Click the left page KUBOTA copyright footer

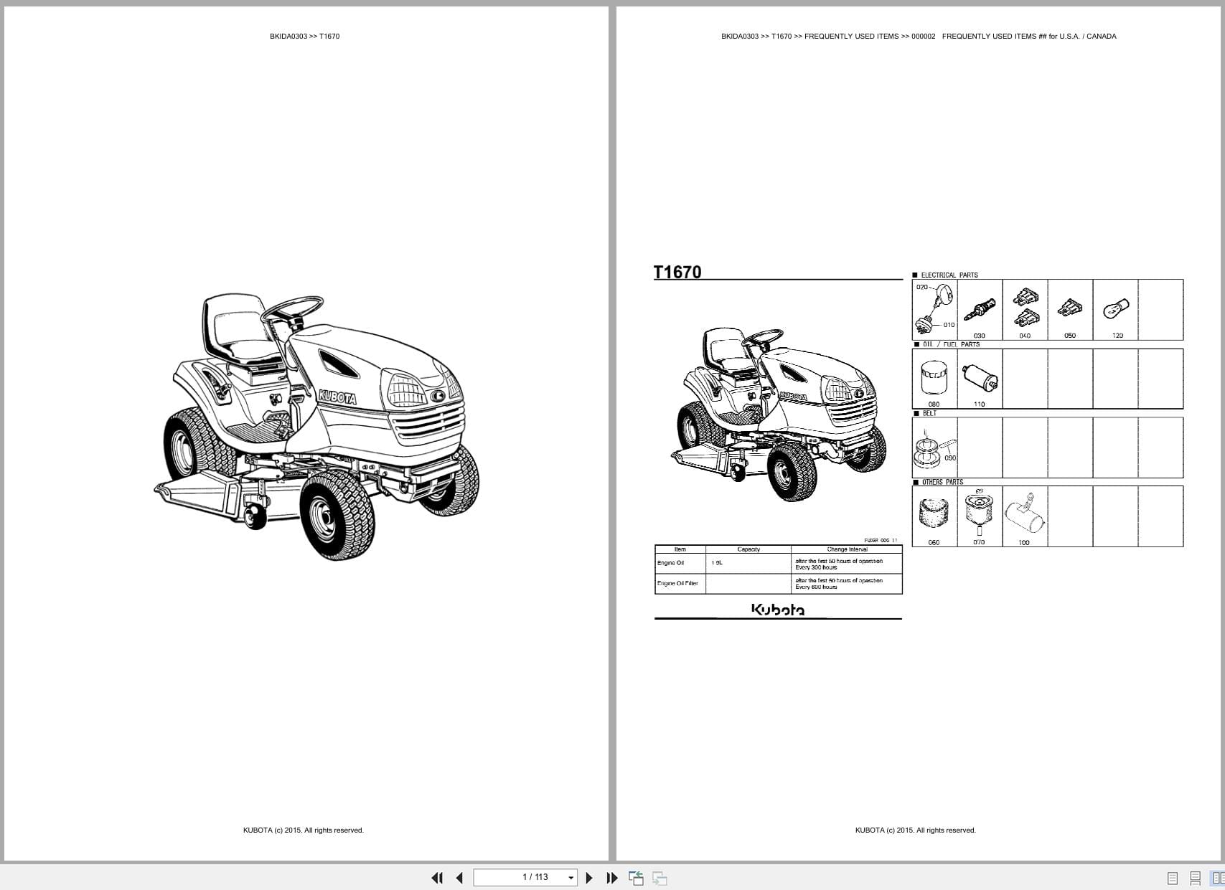304,830
